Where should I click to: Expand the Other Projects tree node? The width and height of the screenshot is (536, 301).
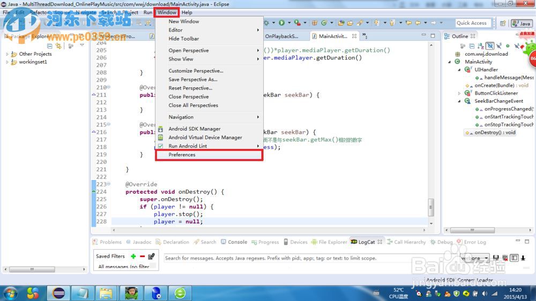[8, 54]
